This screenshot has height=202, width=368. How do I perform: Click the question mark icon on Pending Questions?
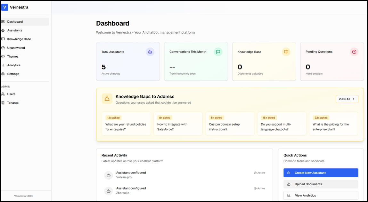354,52
